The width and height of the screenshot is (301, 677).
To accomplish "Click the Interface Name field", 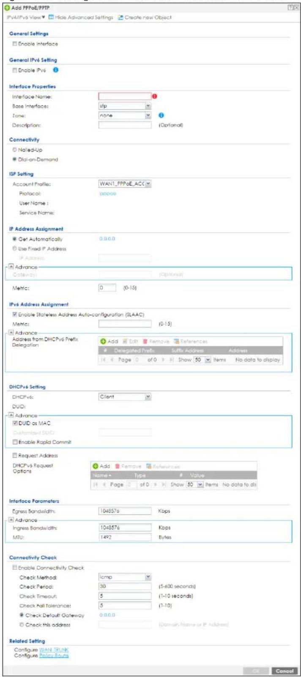I will (x=125, y=96).
